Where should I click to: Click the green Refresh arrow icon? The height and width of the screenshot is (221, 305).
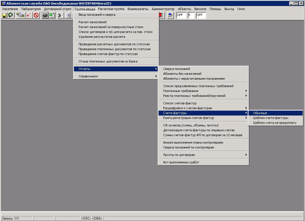point(11,15)
